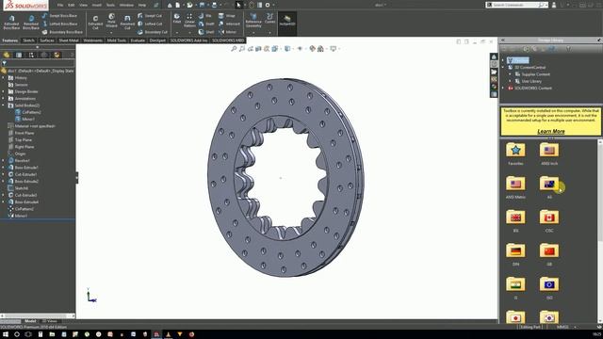Expand the Annotations node
The width and height of the screenshot is (603, 339).
4,99
